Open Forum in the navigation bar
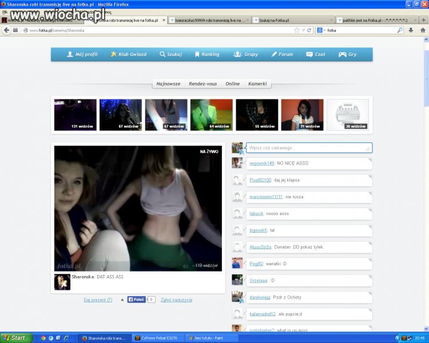Viewport: 429px width, 343px height. click(282, 54)
